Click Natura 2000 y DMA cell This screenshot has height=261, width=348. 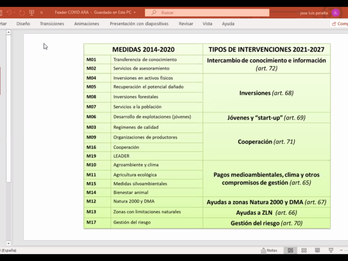157,202
